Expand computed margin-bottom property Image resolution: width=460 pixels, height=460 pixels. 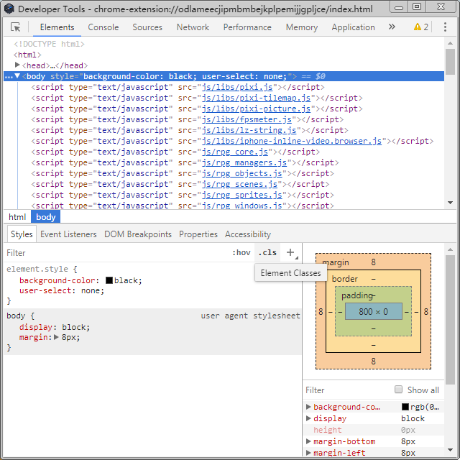pyautogui.click(x=308, y=441)
